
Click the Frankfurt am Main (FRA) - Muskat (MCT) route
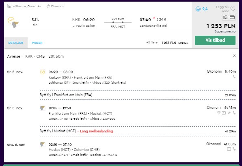tap(80, 114)
